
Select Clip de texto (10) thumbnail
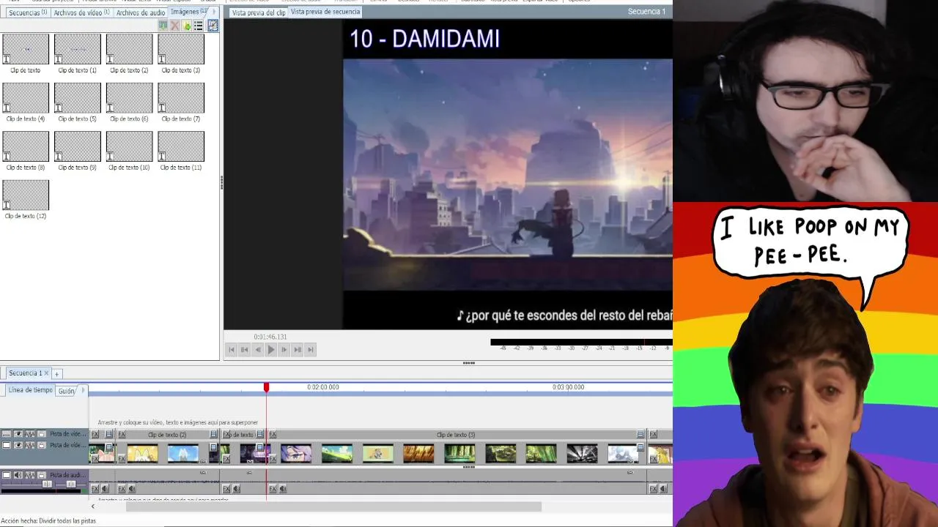(x=129, y=146)
